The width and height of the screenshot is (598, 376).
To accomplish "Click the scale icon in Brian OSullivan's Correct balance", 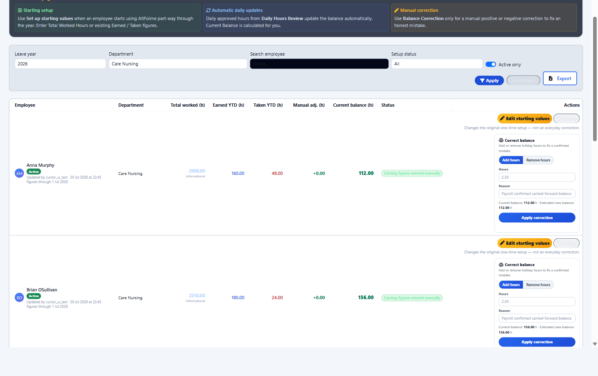I will [x=501, y=265].
